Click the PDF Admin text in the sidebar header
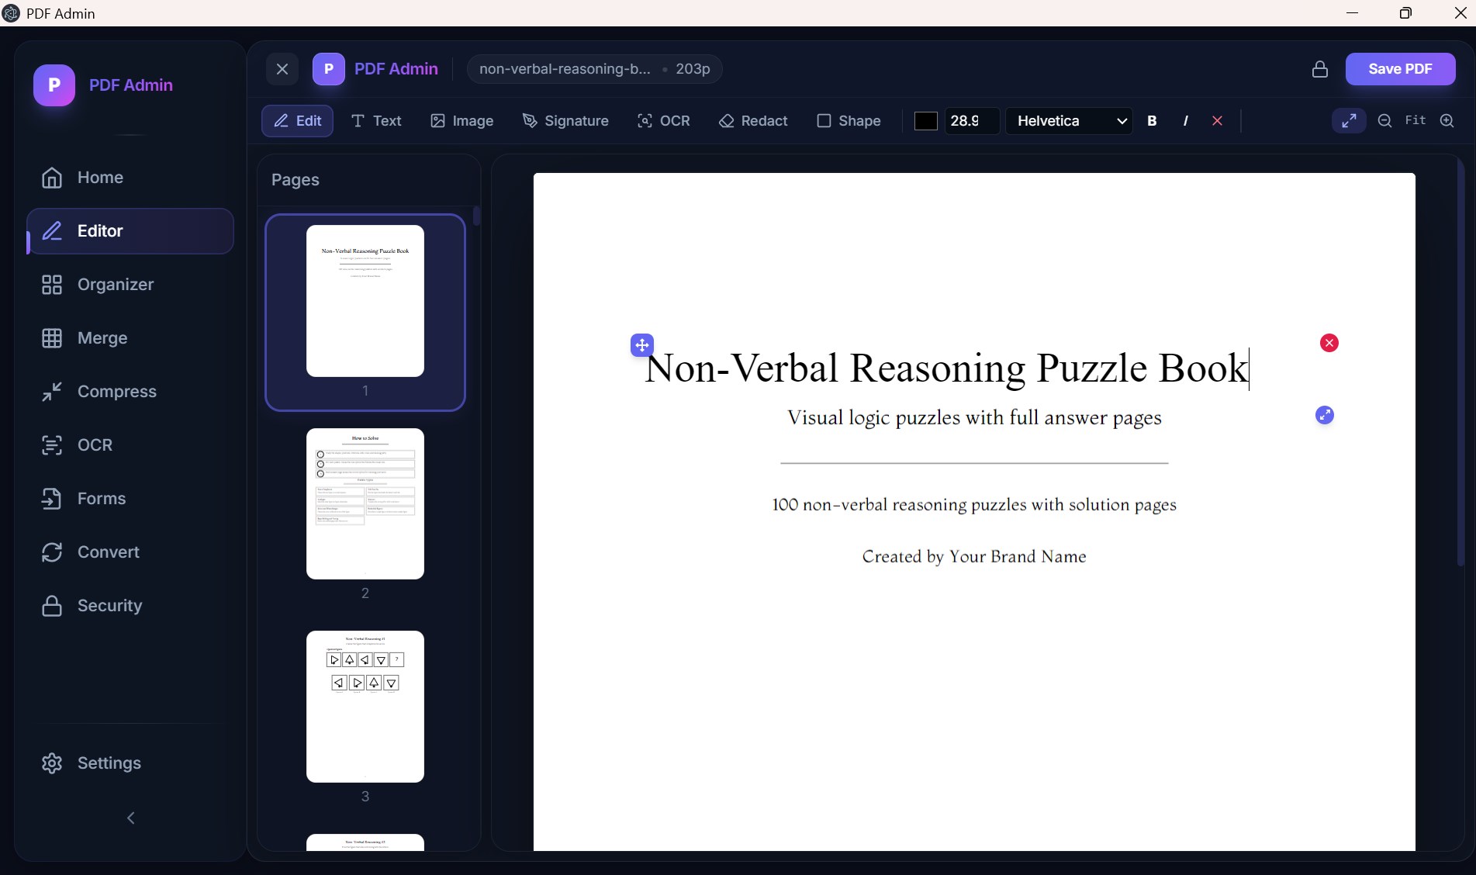The width and height of the screenshot is (1476, 875). [131, 85]
